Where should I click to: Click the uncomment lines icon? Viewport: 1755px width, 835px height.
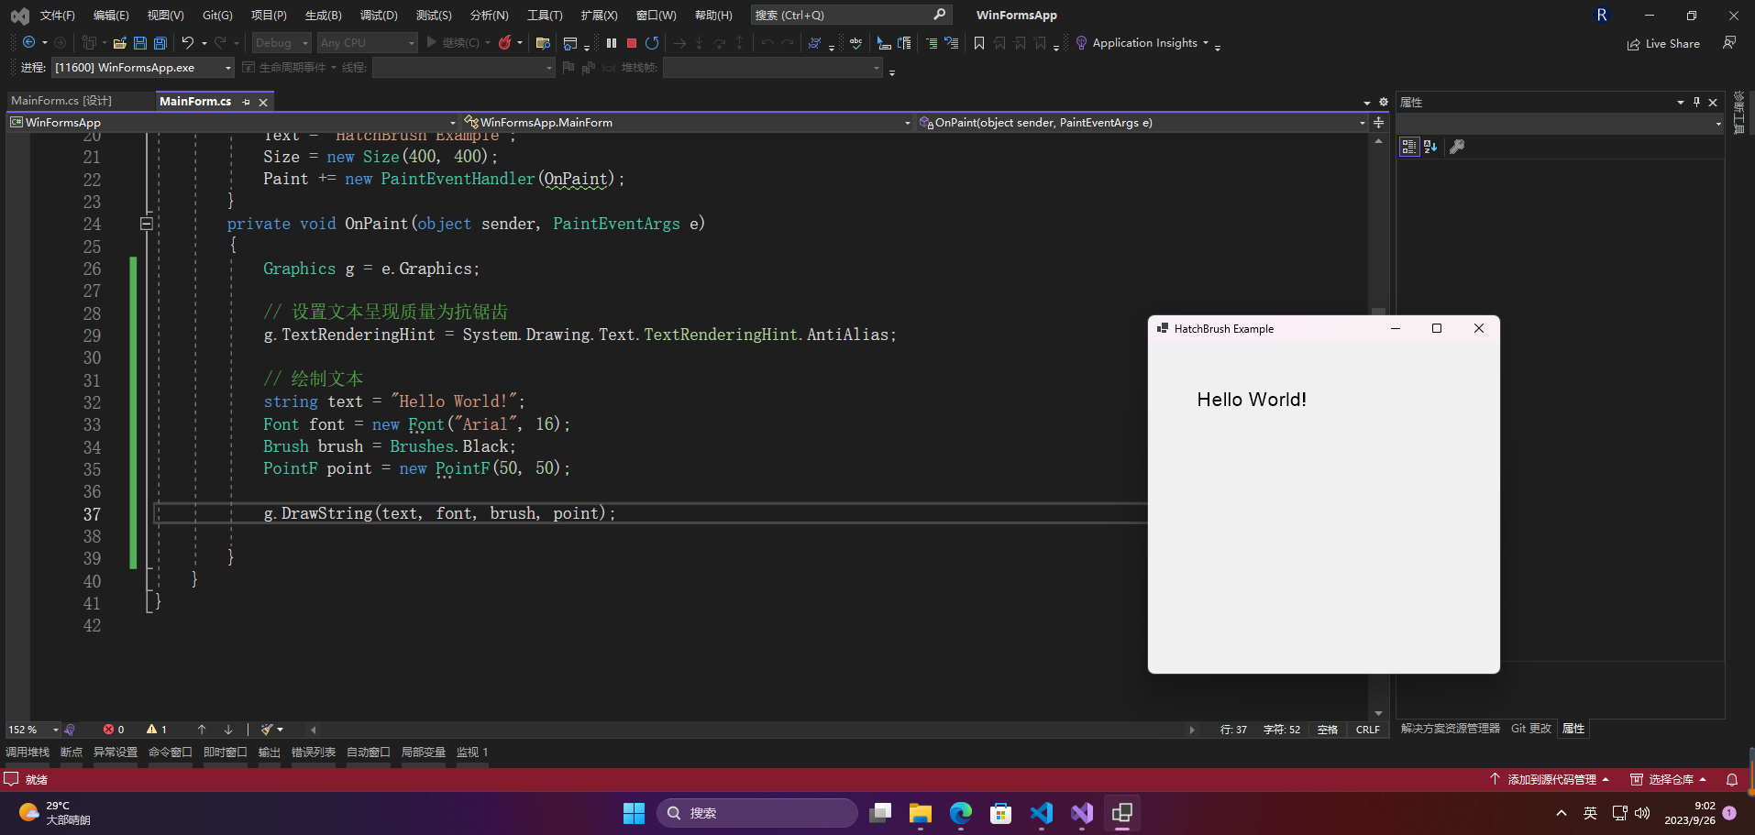[x=952, y=42]
